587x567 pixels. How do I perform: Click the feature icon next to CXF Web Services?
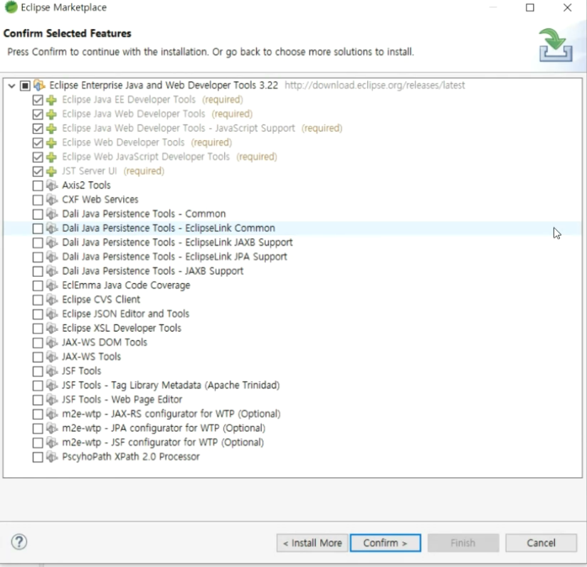(52, 199)
